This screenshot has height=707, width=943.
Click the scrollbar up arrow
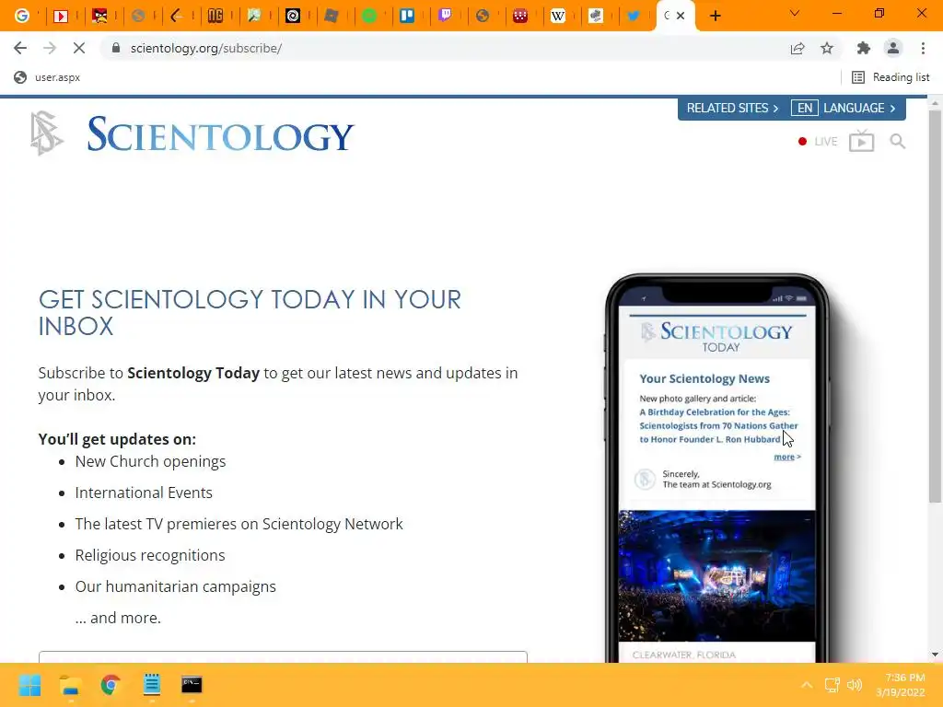(934, 104)
